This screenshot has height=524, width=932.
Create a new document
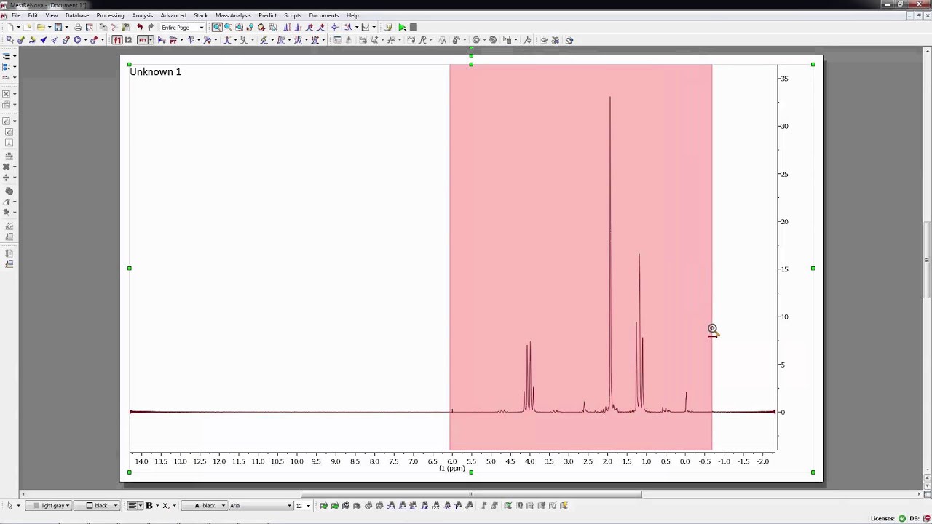point(9,28)
